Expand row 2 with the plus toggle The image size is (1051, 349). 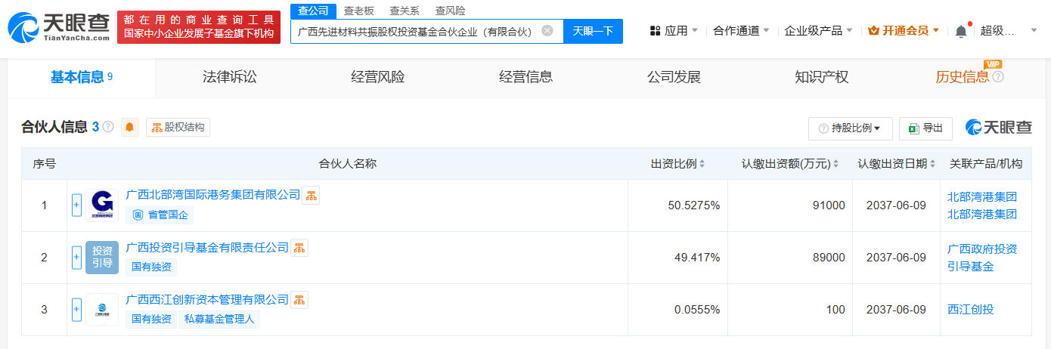76,258
